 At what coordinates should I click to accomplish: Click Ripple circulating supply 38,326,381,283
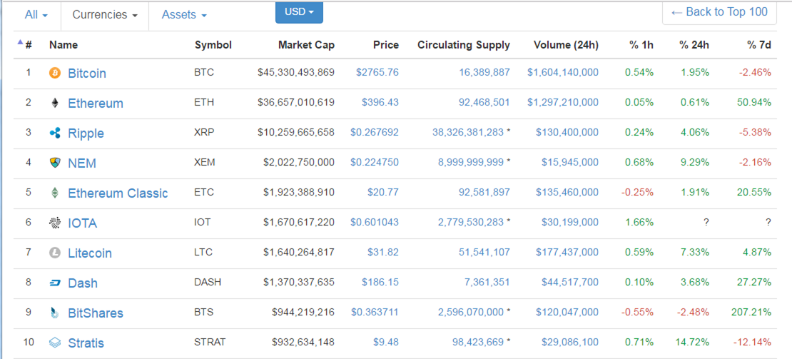468,132
